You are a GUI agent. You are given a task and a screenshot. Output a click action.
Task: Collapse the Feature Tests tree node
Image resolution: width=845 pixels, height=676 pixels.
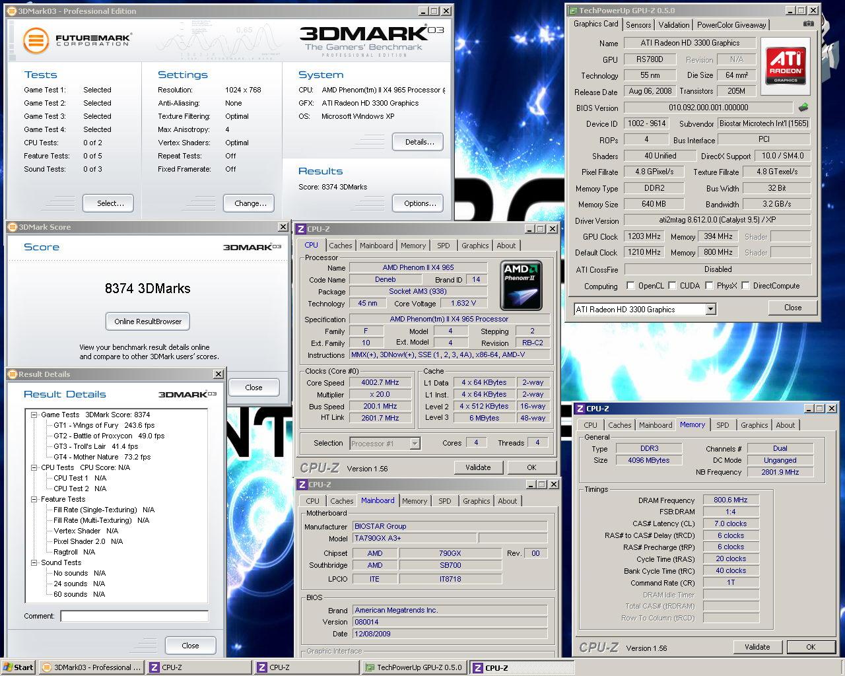[34, 499]
